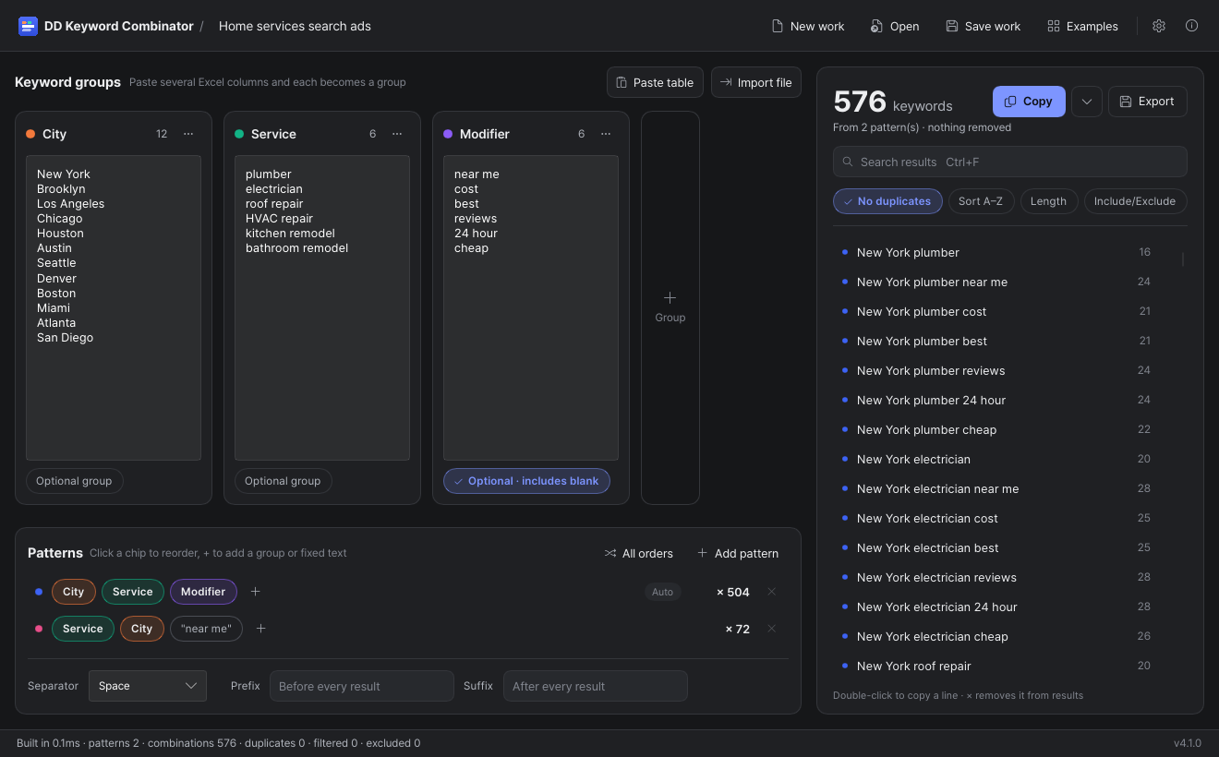Open the Modifier group options menu
Viewport: 1219px width, 757px height.
coord(606,134)
